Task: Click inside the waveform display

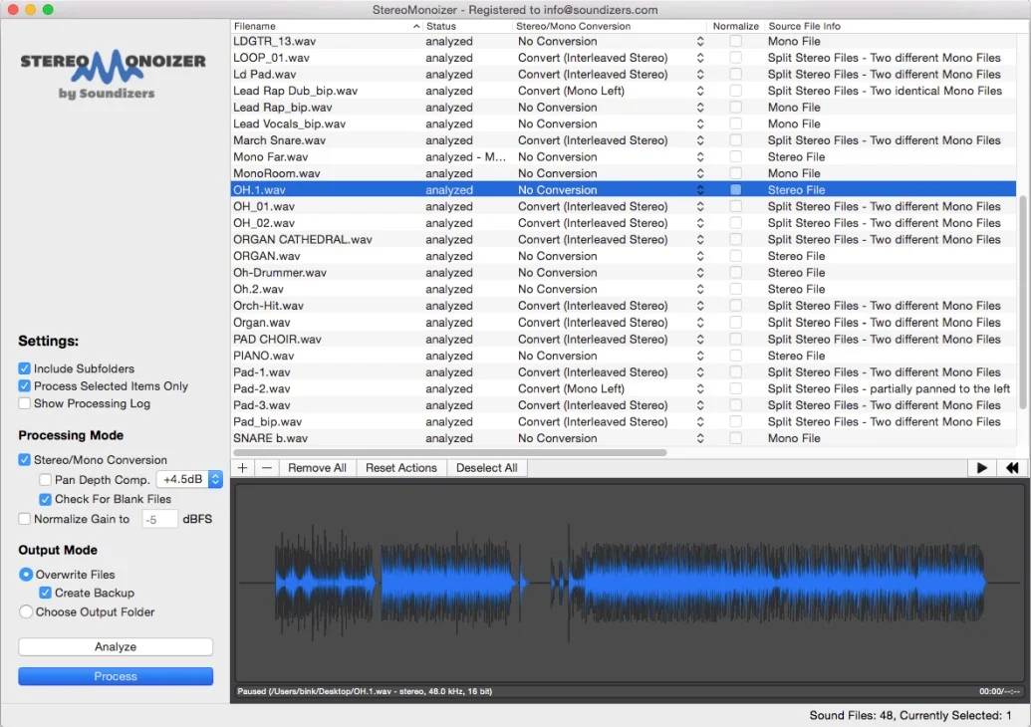Action: (630, 583)
